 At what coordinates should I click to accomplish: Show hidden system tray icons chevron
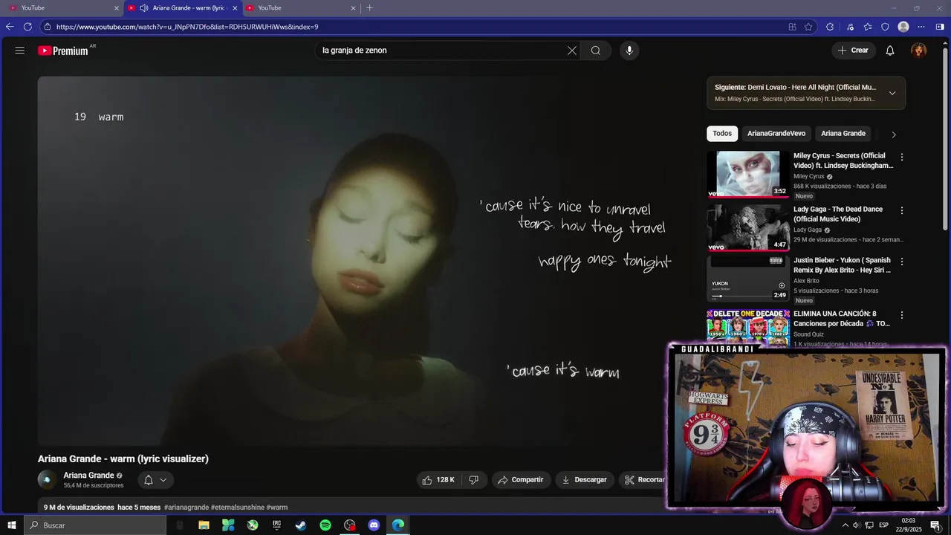(x=845, y=525)
